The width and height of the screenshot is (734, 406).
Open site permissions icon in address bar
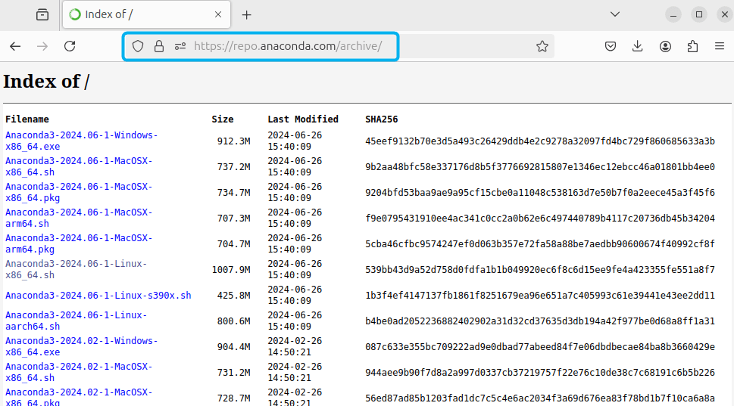pyautogui.click(x=180, y=46)
